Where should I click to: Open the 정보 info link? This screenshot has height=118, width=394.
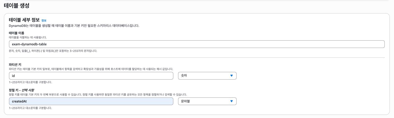[44, 21]
